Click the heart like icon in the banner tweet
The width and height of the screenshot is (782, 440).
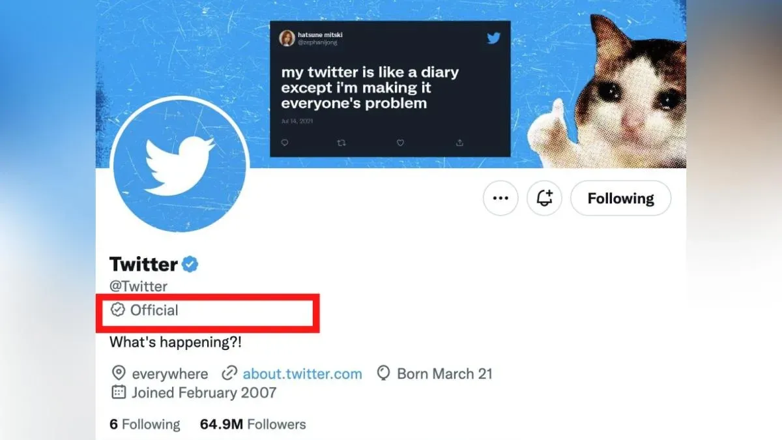(400, 143)
